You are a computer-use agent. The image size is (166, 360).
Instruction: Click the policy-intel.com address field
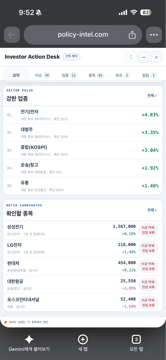(x=83, y=35)
